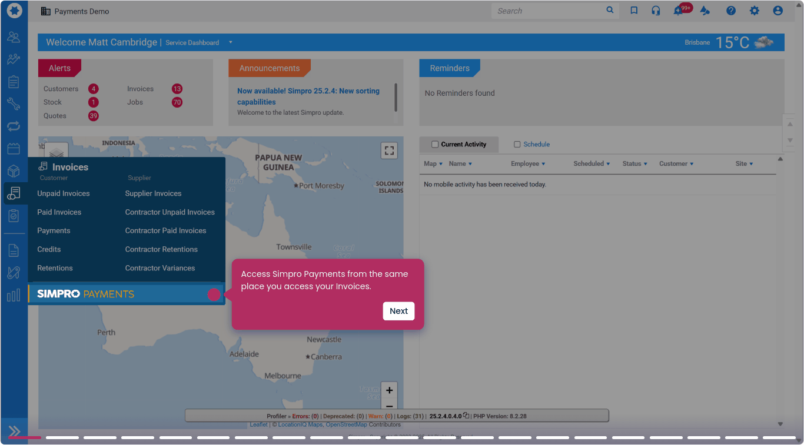The height and width of the screenshot is (445, 804).
Task: Open the Simpro 25.2.4 announcement link
Action: pyautogui.click(x=308, y=96)
